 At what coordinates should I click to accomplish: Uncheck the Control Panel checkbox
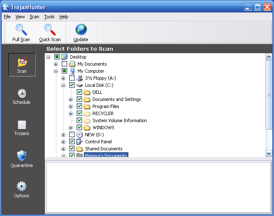point(72,141)
